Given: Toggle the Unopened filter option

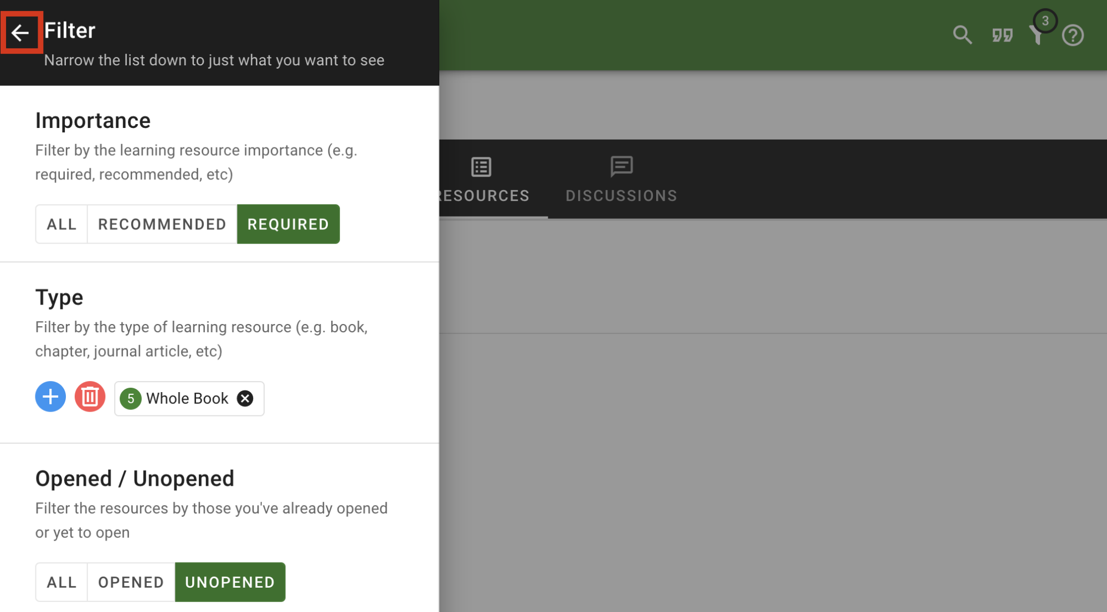Looking at the screenshot, I should [x=230, y=582].
